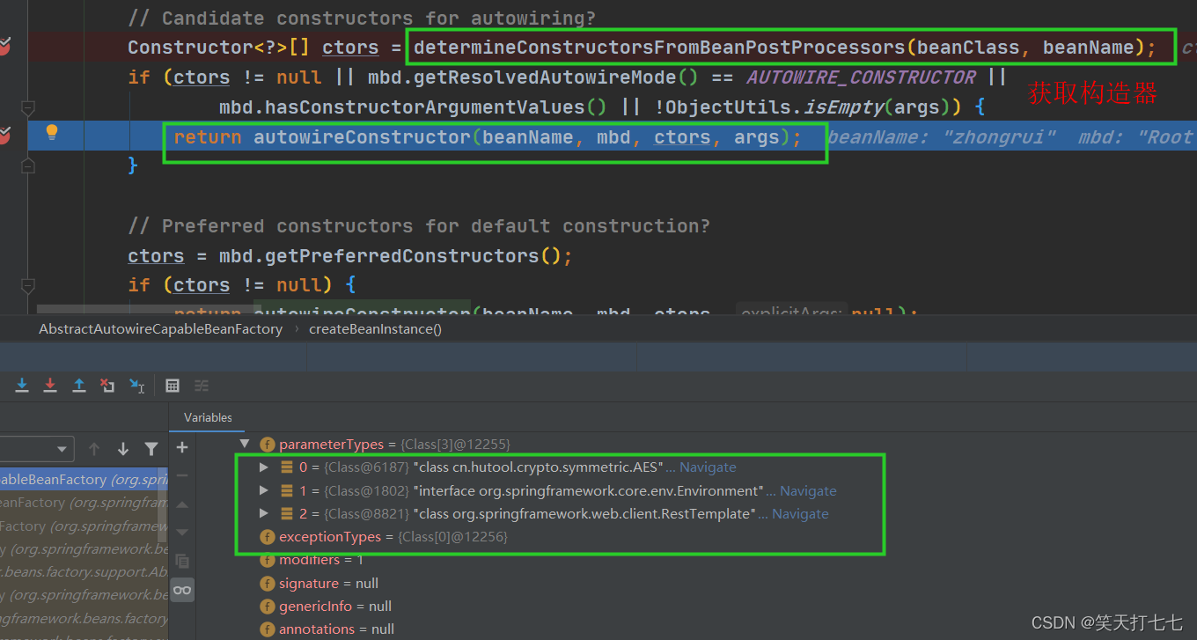The image size is (1197, 640).
Task: Go to next frame with down arrow
Action: pos(123,449)
